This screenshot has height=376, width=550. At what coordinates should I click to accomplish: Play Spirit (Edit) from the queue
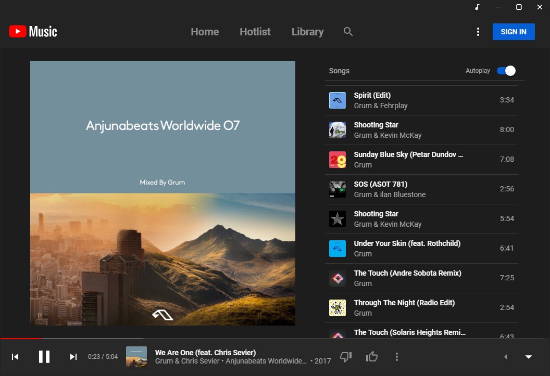coord(422,100)
